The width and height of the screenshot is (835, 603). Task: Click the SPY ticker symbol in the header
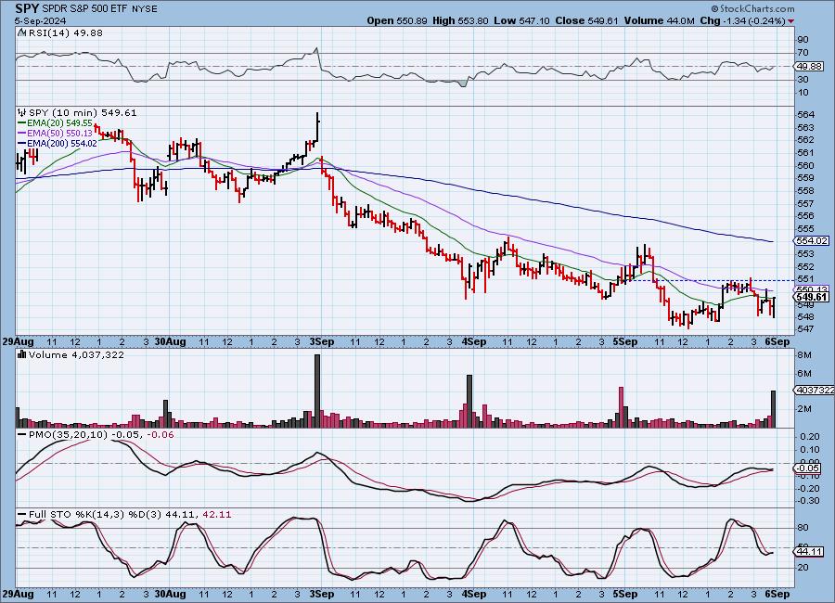click(27, 8)
